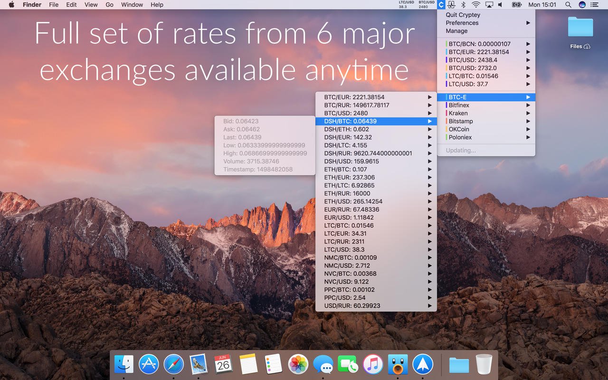Select Quit Cryptey menu item
The height and width of the screenshot is (380, 608).
pyautogui.click(x=463, y=15)
